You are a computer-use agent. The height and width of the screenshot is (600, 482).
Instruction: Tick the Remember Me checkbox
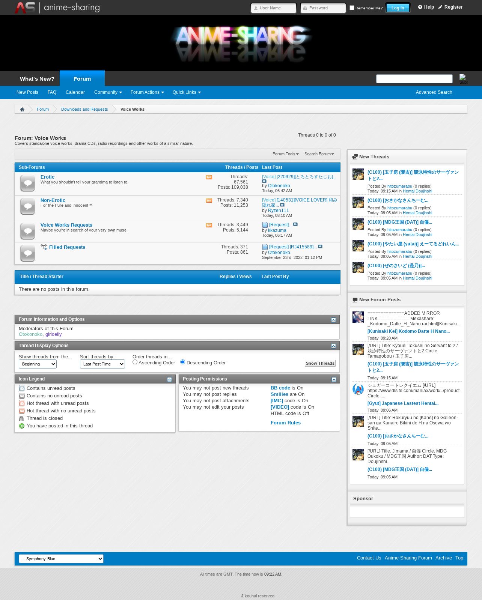(x=352, y=8)
